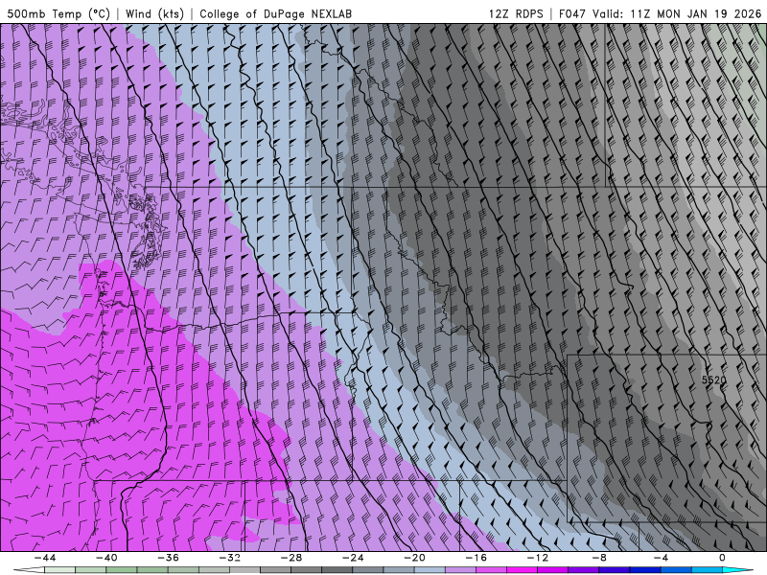This screenshot has width=767, height=575.
Task: Click the 0 colorbar tick label
Action: click(x=722, y=558)
